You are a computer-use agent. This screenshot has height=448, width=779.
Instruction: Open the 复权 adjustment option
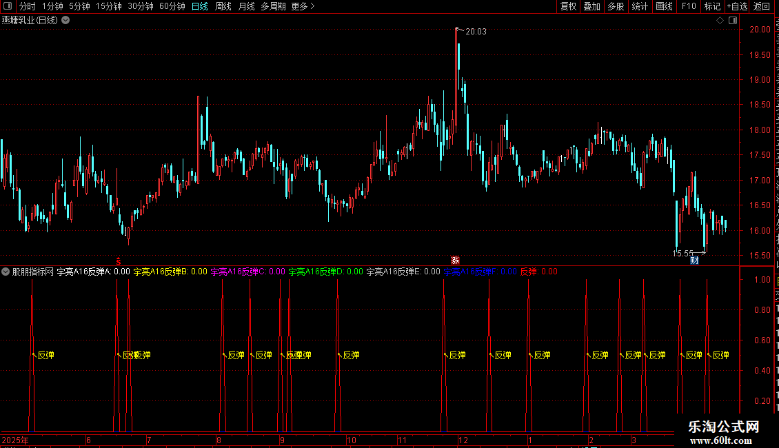tap(568, 6)
